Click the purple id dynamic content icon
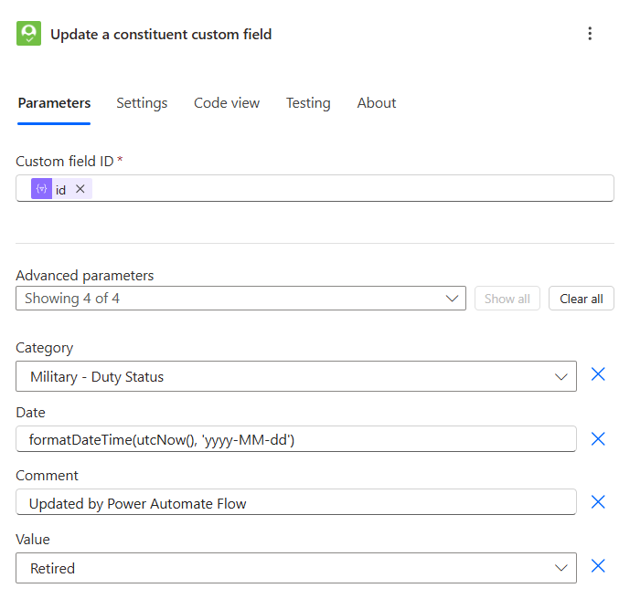The image size is (619, 599). pos(41,189)
